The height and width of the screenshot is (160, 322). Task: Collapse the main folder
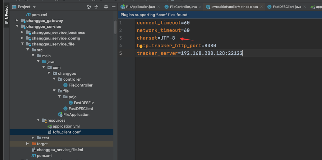33,56
